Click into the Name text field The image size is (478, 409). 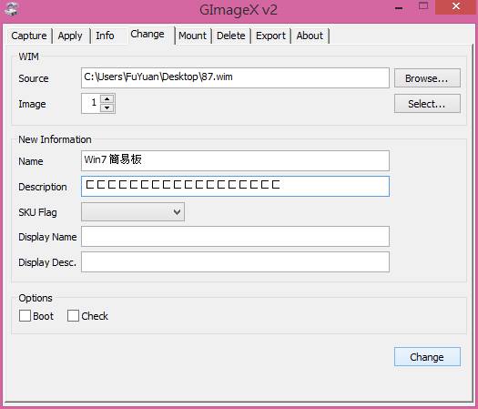(x=235, y=160)
